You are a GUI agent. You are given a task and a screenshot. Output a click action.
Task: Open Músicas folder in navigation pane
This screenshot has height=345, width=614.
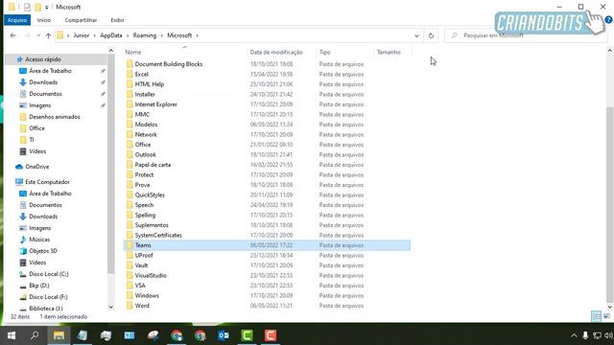point(39,240)
